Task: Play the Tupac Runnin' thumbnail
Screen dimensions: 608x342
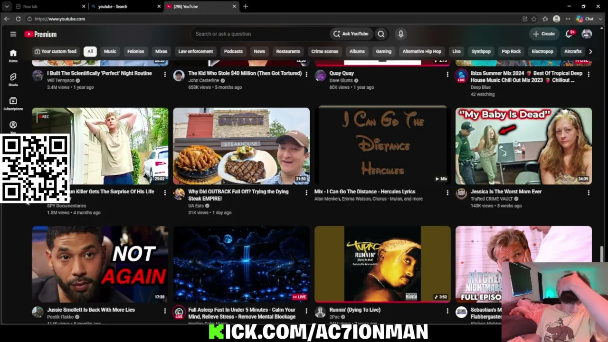Action: pyautogui.click(x=382, y=264)
